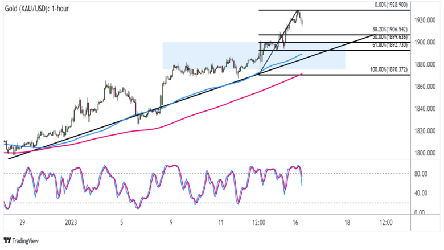Click the TradingView logo icon

click(8, 241)
